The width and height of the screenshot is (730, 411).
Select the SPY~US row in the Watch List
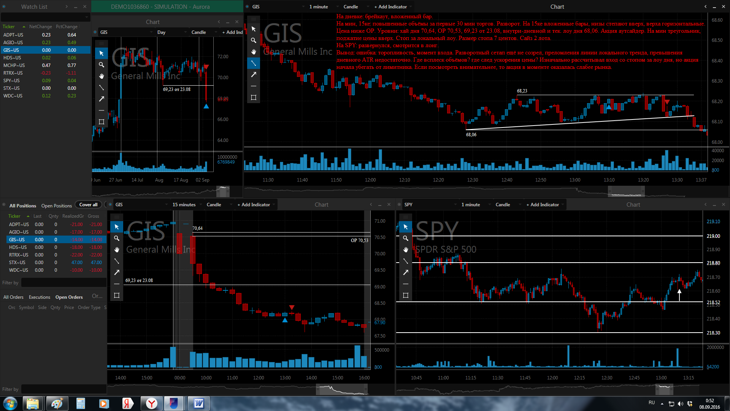click(45, 81)
